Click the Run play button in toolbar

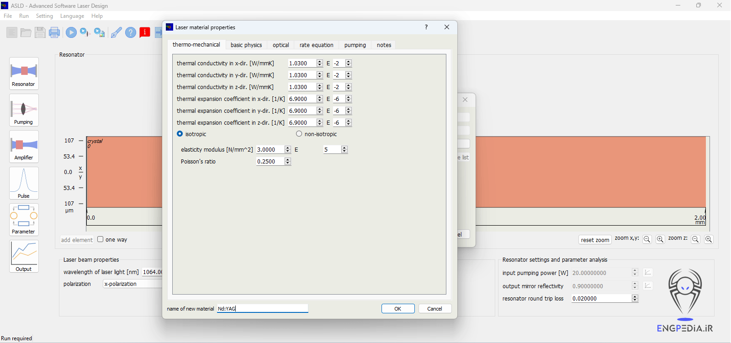pos(71,32)
